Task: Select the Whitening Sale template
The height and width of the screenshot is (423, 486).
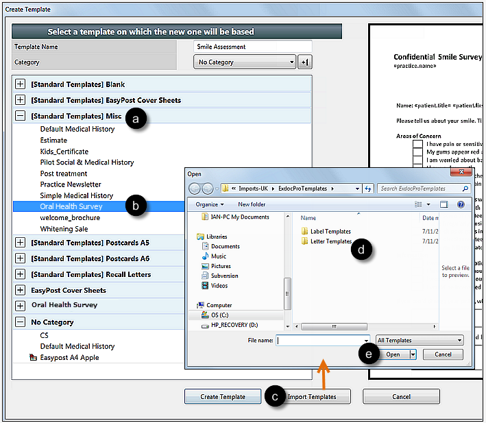Action: [64, 229]
